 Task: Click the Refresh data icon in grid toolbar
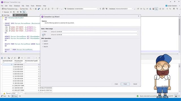[2, 58]
